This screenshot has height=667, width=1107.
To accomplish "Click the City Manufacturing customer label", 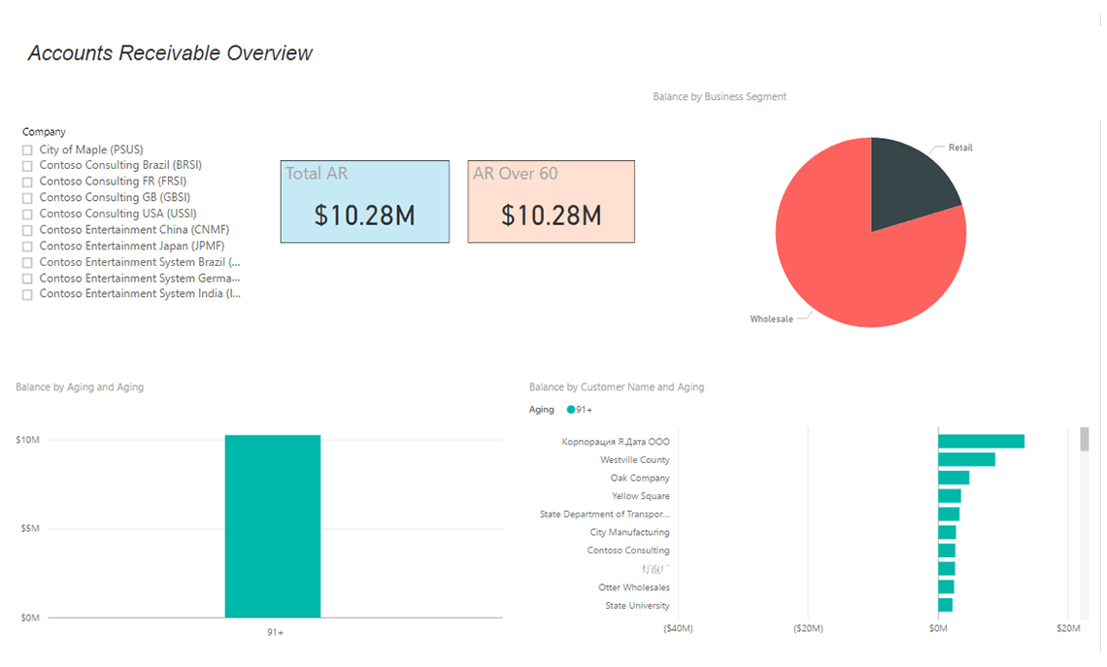I will [x=630, y=532].
